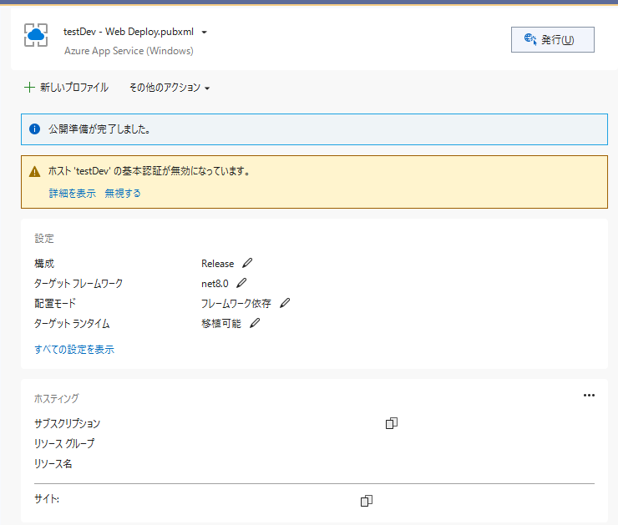
Task: Dismiss the warning via the 無視する link
Action: click(x=123, y=194)
